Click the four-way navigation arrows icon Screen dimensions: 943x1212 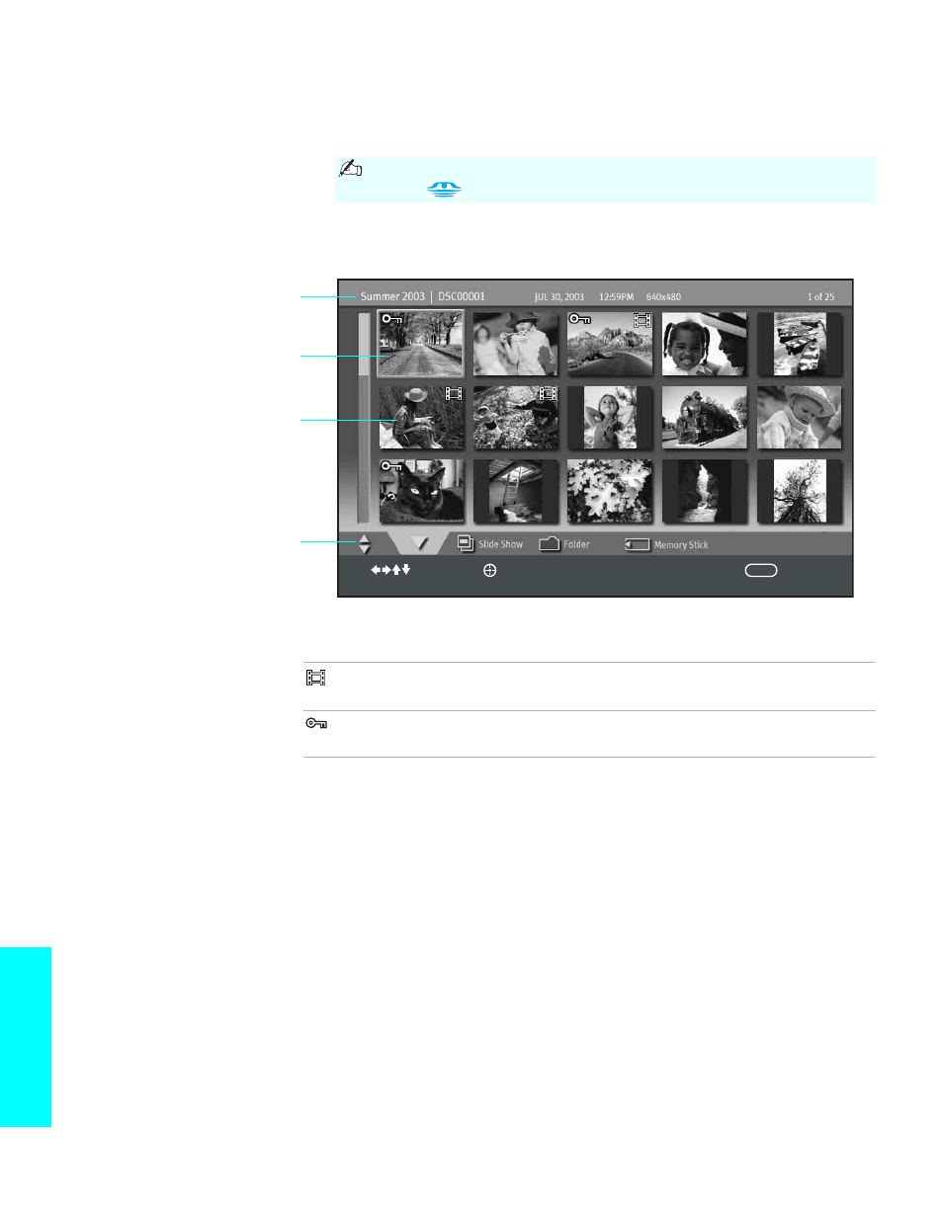(390, 570)
